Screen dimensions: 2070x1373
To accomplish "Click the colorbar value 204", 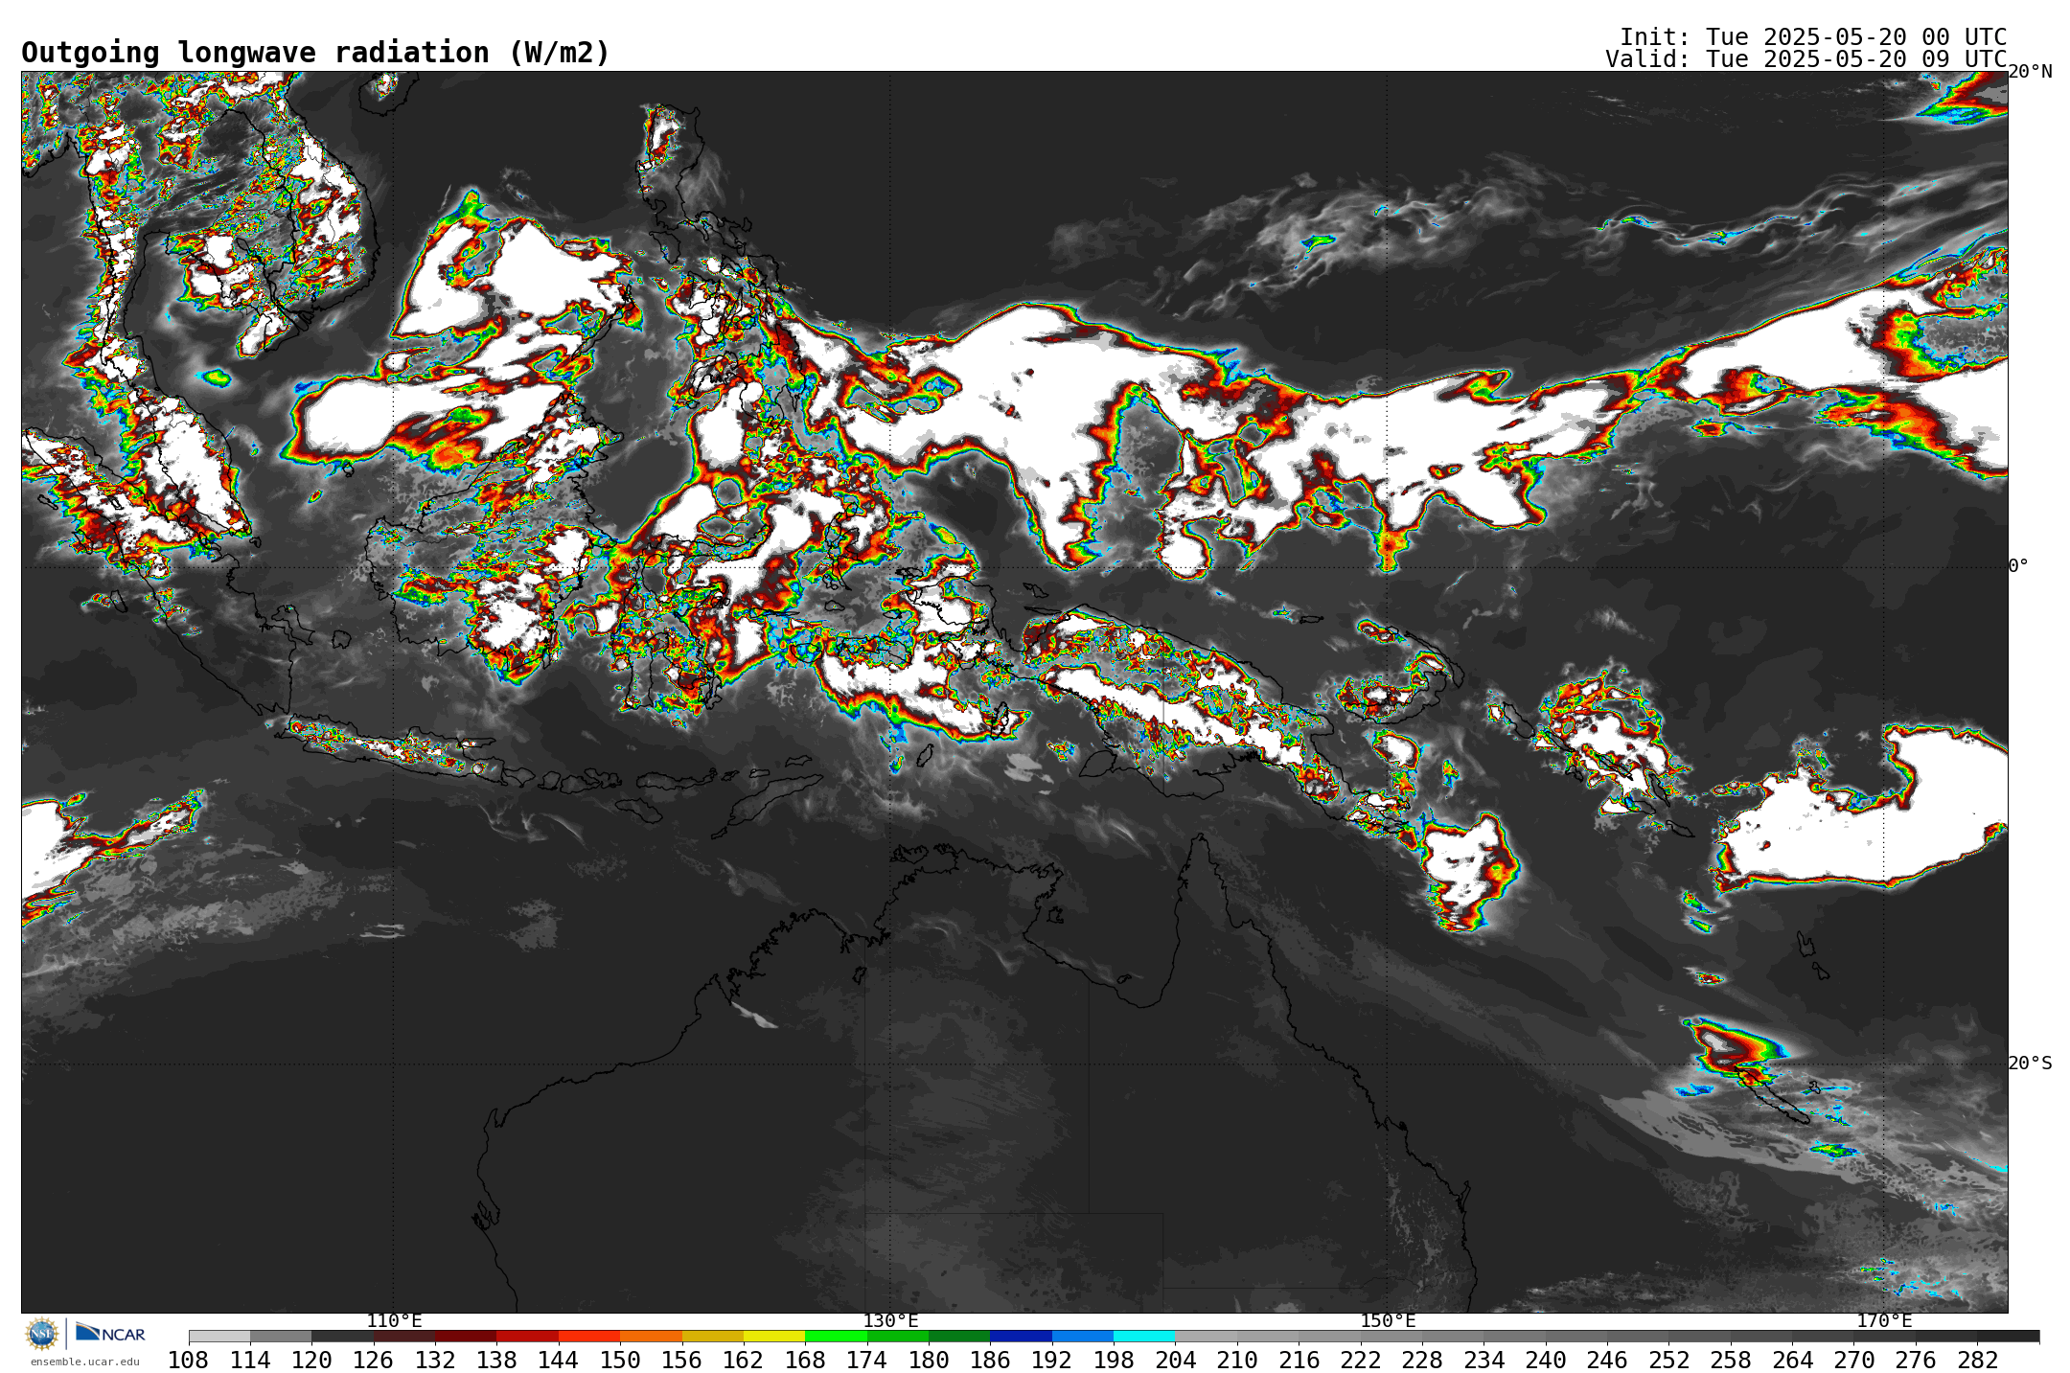I will [1175, 1360].
